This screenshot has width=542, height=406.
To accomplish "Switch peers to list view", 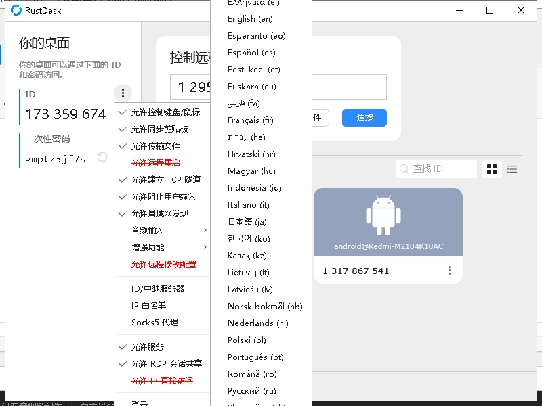I will [512, 169].
